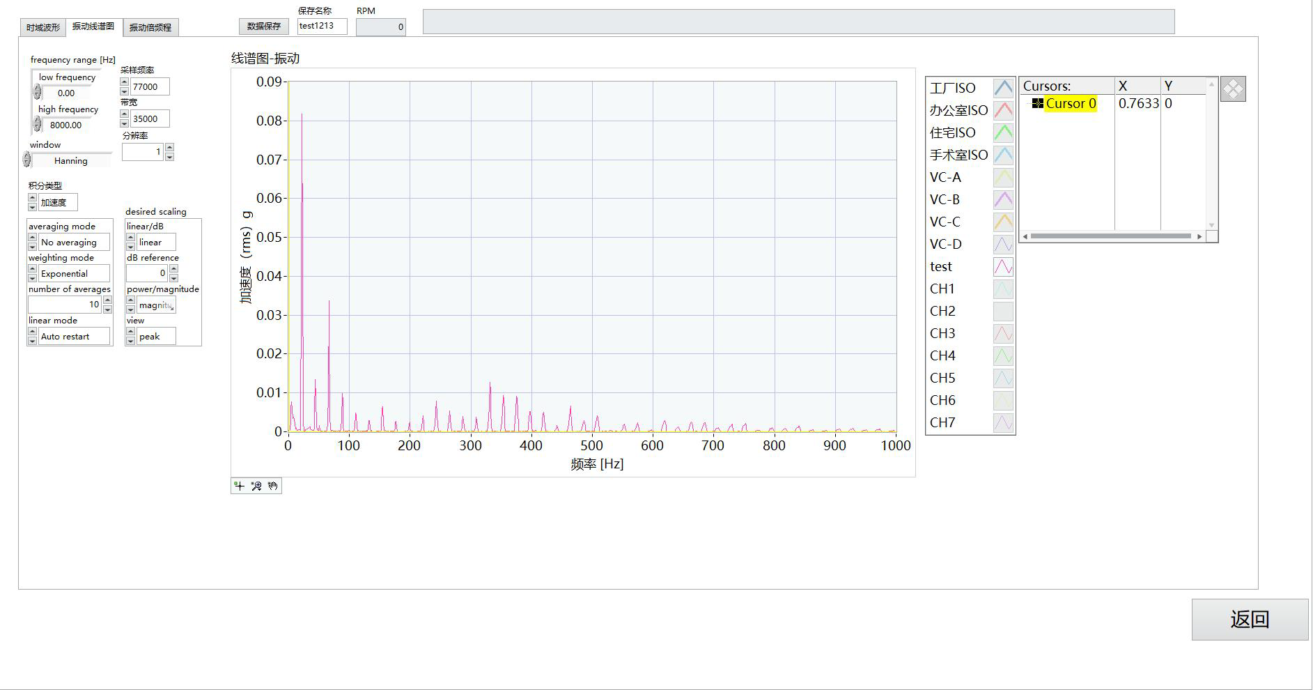The width and height of the screenshot is (1313, 690).
Task: Click the 保存名称 input field
Action: click(x=322, y=26)
